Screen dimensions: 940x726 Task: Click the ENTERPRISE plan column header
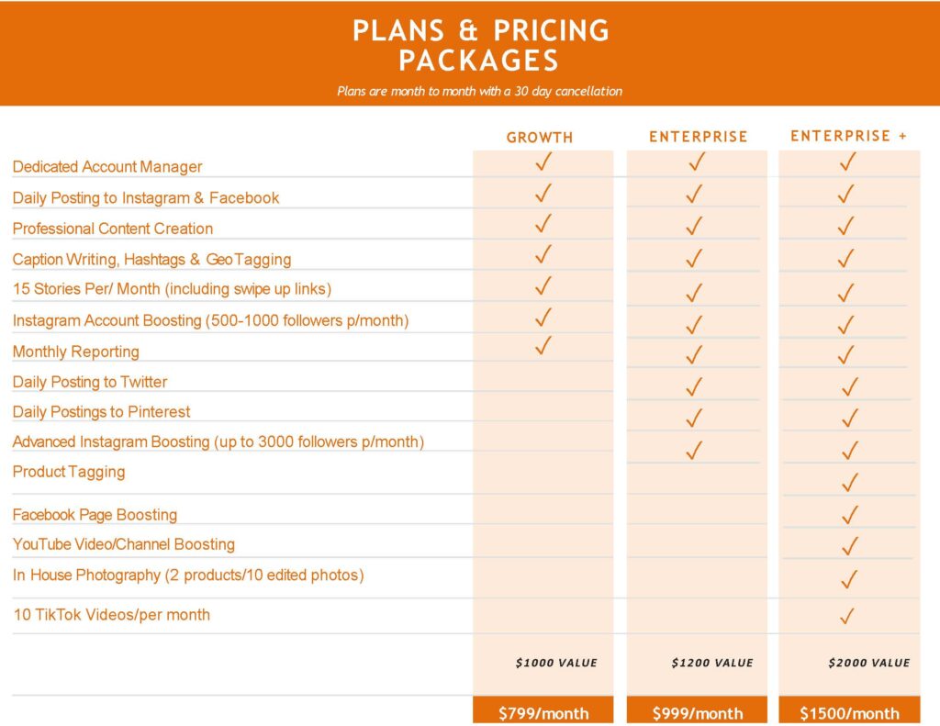699,137
